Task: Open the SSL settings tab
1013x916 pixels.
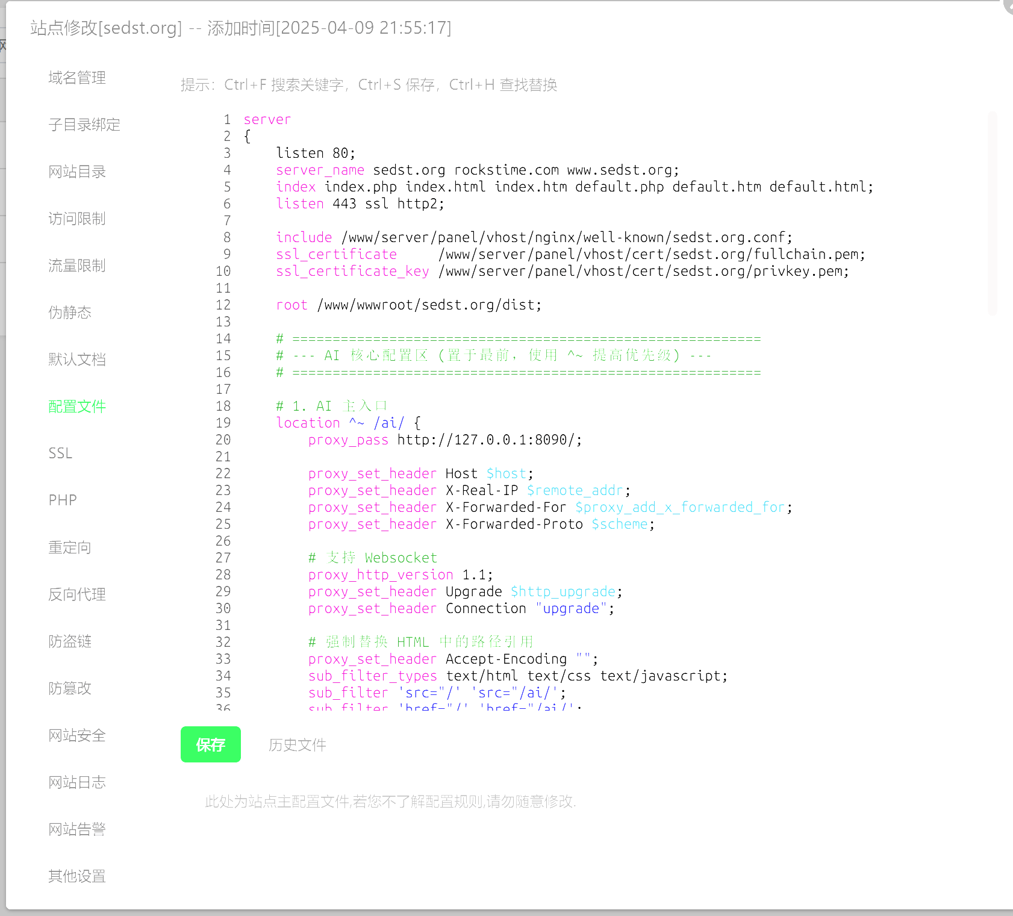Action: [x=60, y=453]
